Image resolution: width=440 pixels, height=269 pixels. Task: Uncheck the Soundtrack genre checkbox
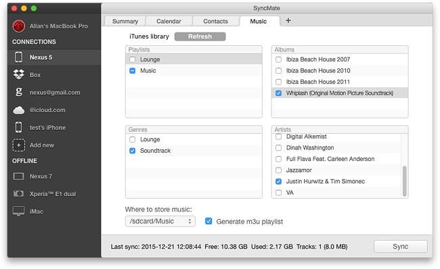[133, 151]
